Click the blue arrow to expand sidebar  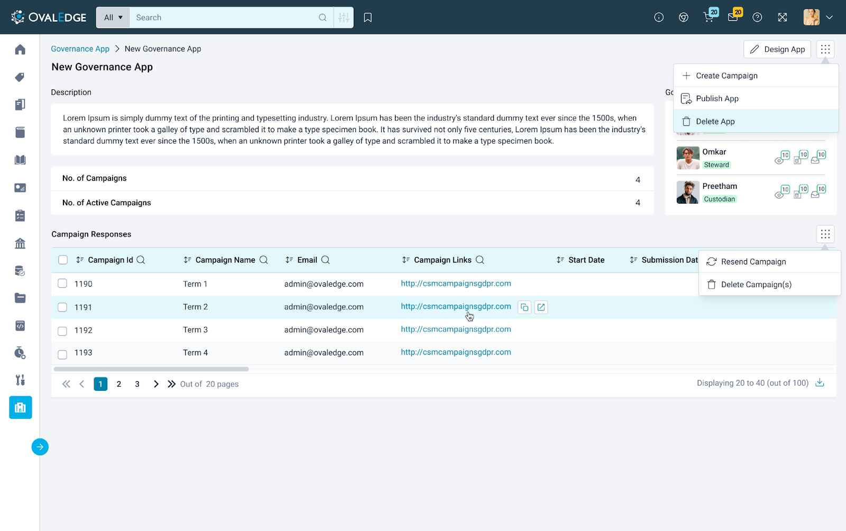(x=40, y=447)
